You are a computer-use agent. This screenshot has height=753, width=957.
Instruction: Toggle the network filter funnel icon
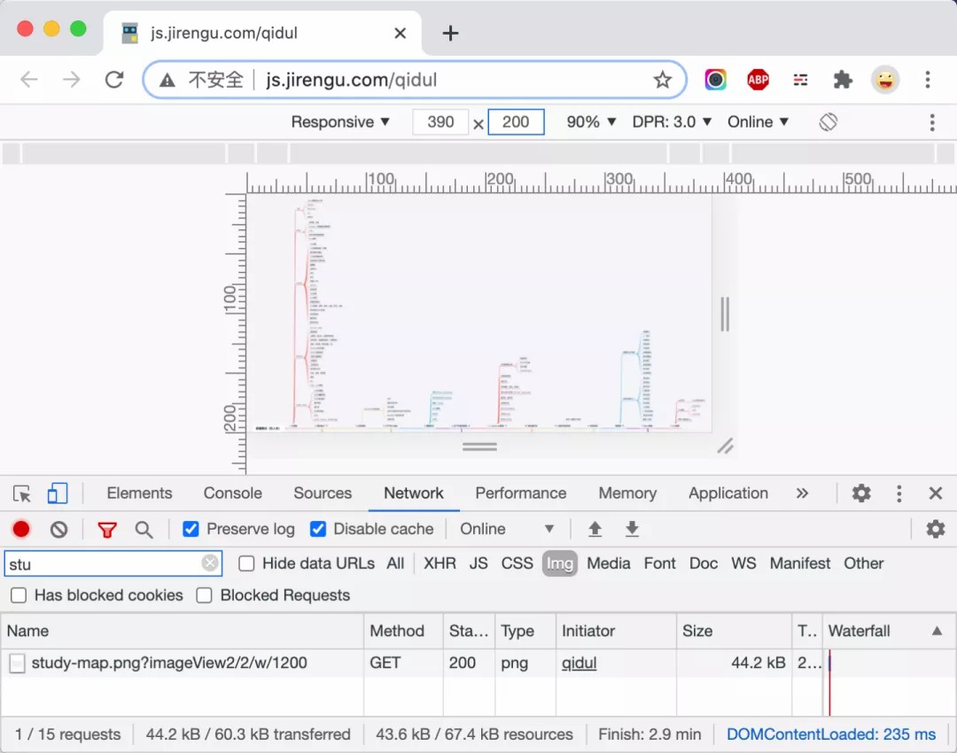pos(107,529)
